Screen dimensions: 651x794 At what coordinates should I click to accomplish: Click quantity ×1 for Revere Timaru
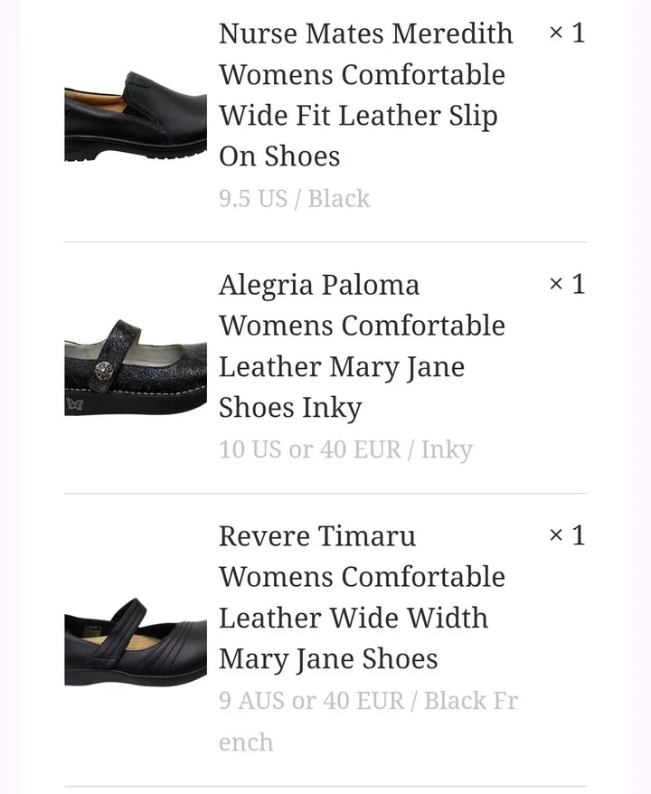[567, 535]
